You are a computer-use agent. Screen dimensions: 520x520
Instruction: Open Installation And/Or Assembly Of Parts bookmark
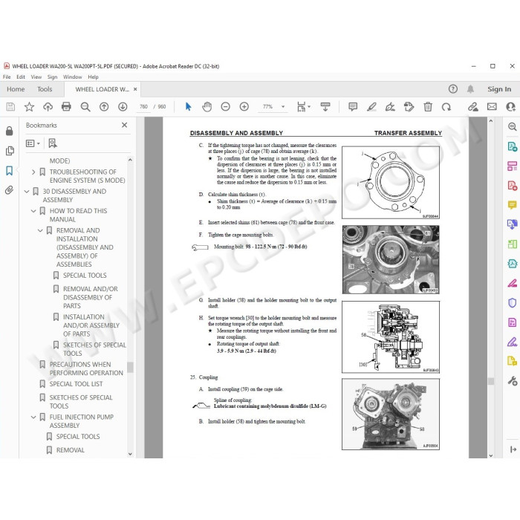pyautogui.click(x=91, y=325)
